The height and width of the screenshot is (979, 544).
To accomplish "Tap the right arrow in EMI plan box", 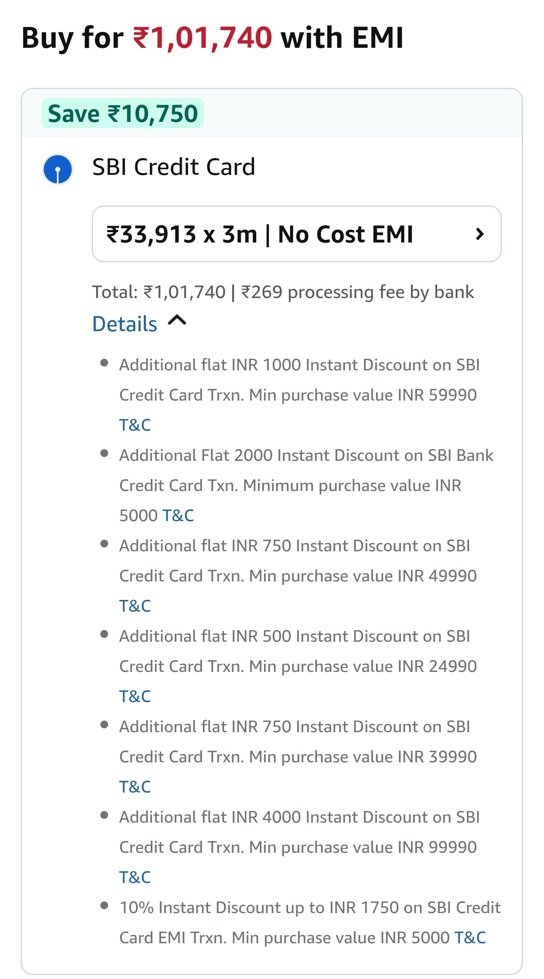I will click(x=479, y=234).
